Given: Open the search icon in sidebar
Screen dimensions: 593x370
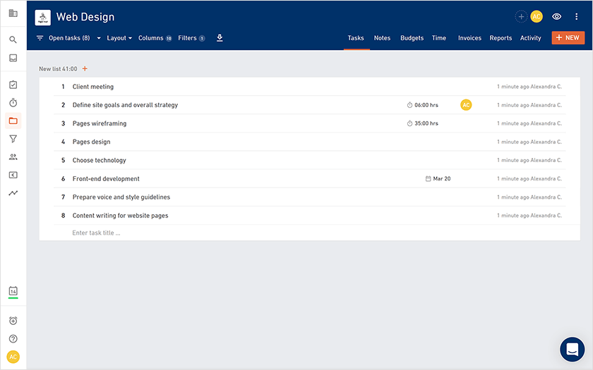Looking at the screenshot, I should [x=13, y=39].
